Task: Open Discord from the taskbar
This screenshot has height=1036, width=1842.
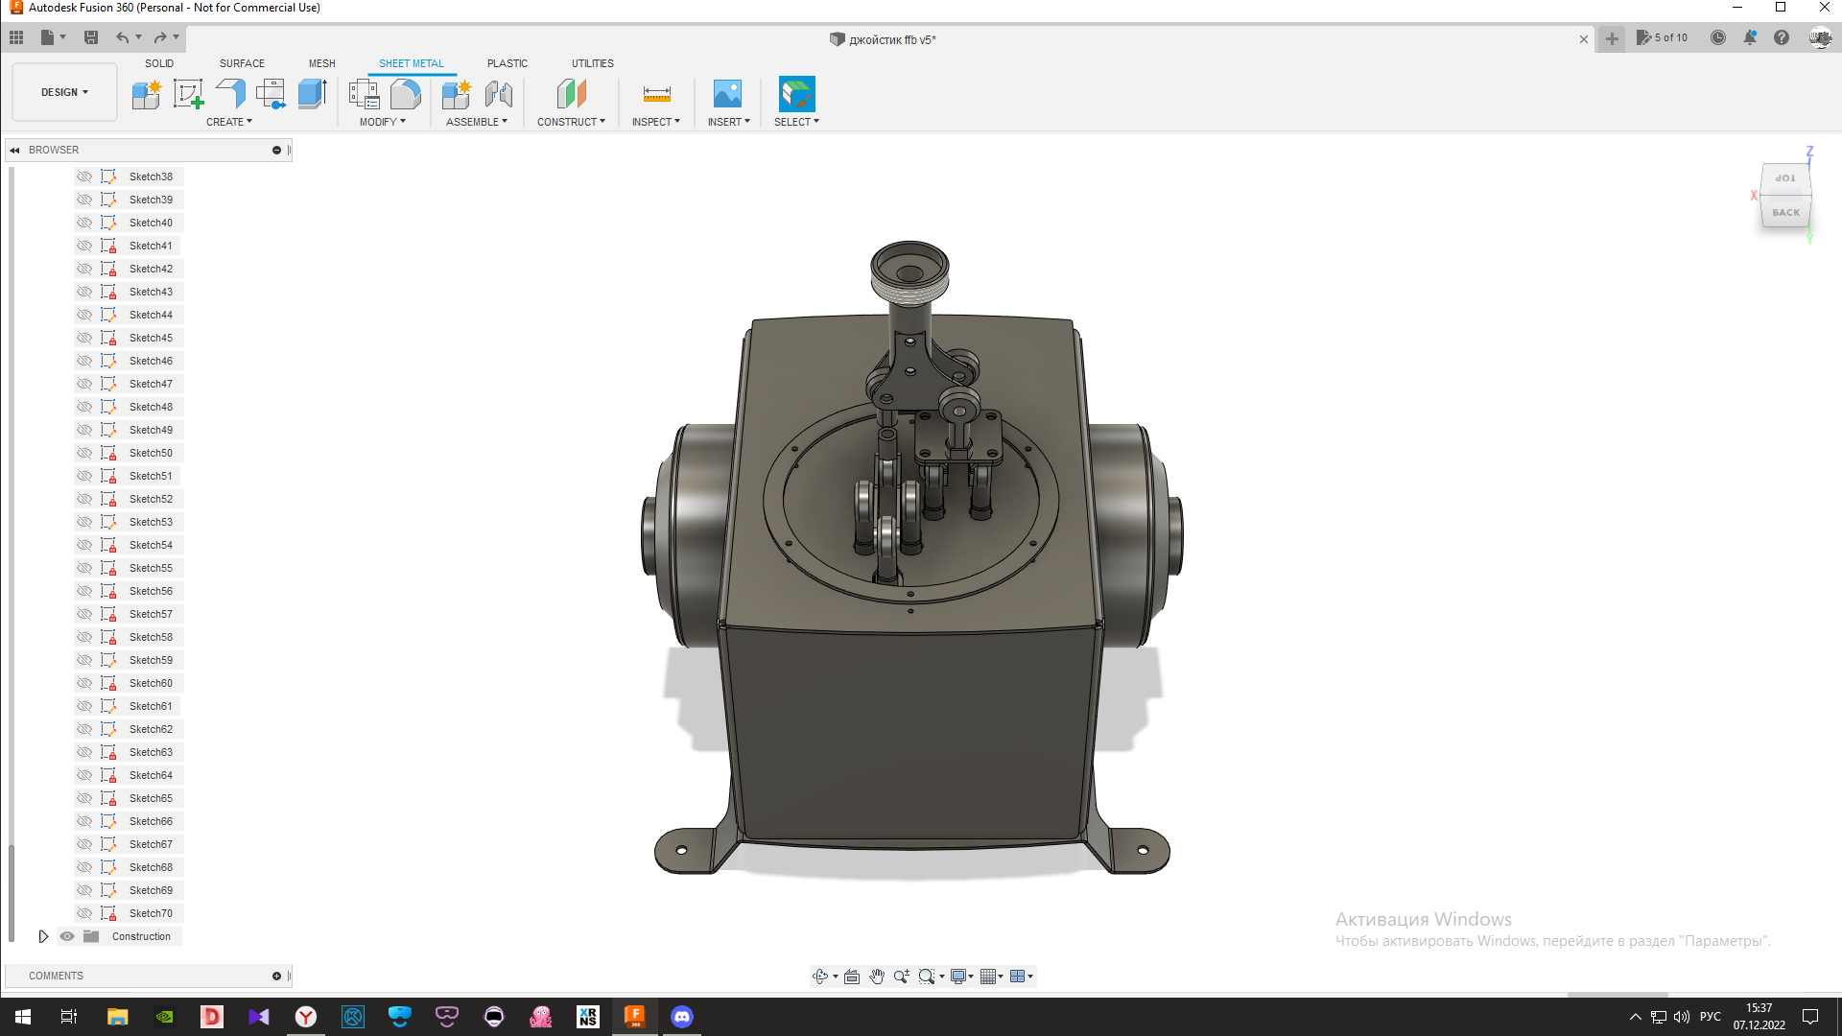Action: (682, 1017)
